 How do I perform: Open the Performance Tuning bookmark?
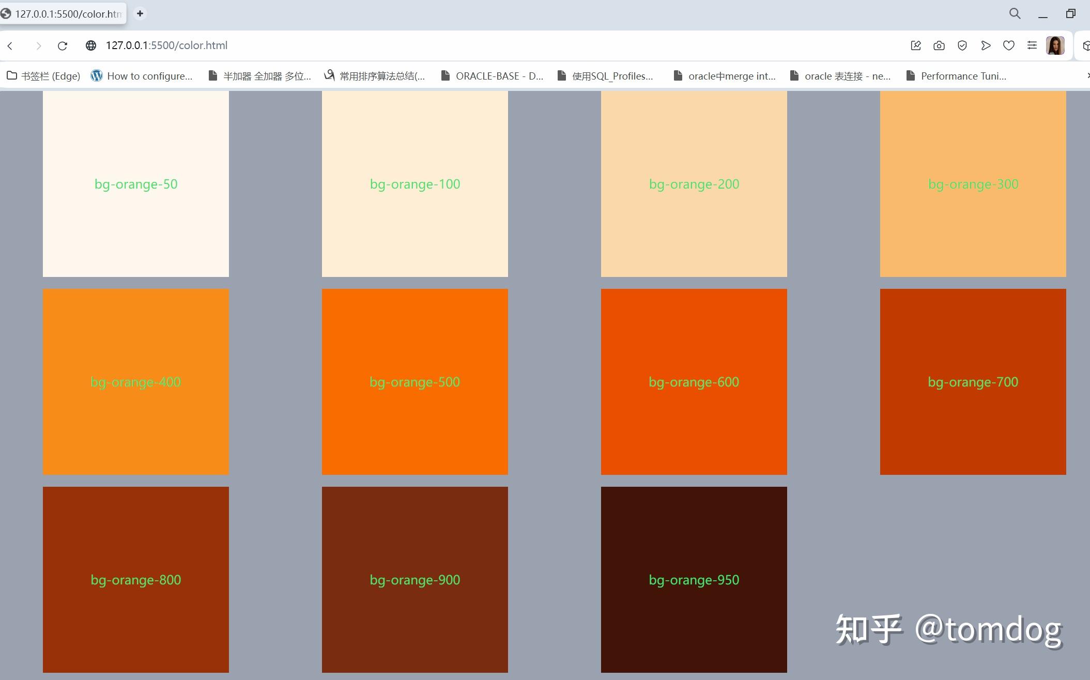pos(964,76)
